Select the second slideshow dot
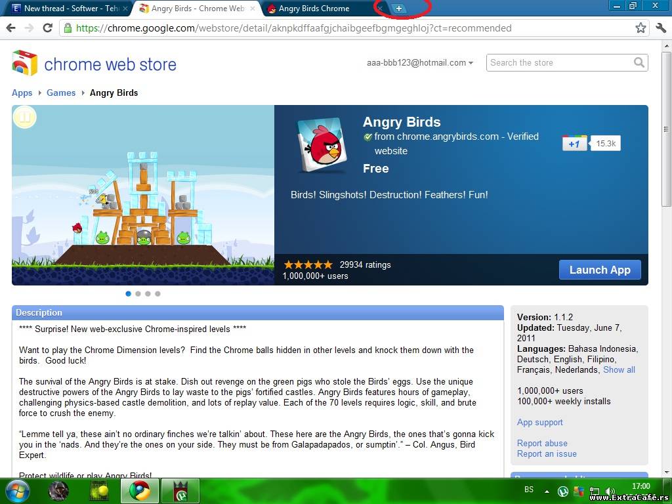Image resolution: width=672 pixels, height=504 pixels. tap(138, 293)
